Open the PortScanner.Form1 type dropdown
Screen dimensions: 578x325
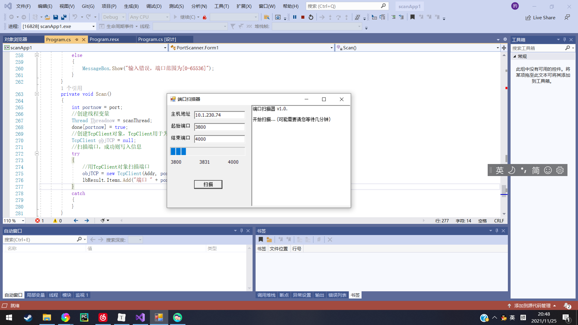tap(331, 48)
